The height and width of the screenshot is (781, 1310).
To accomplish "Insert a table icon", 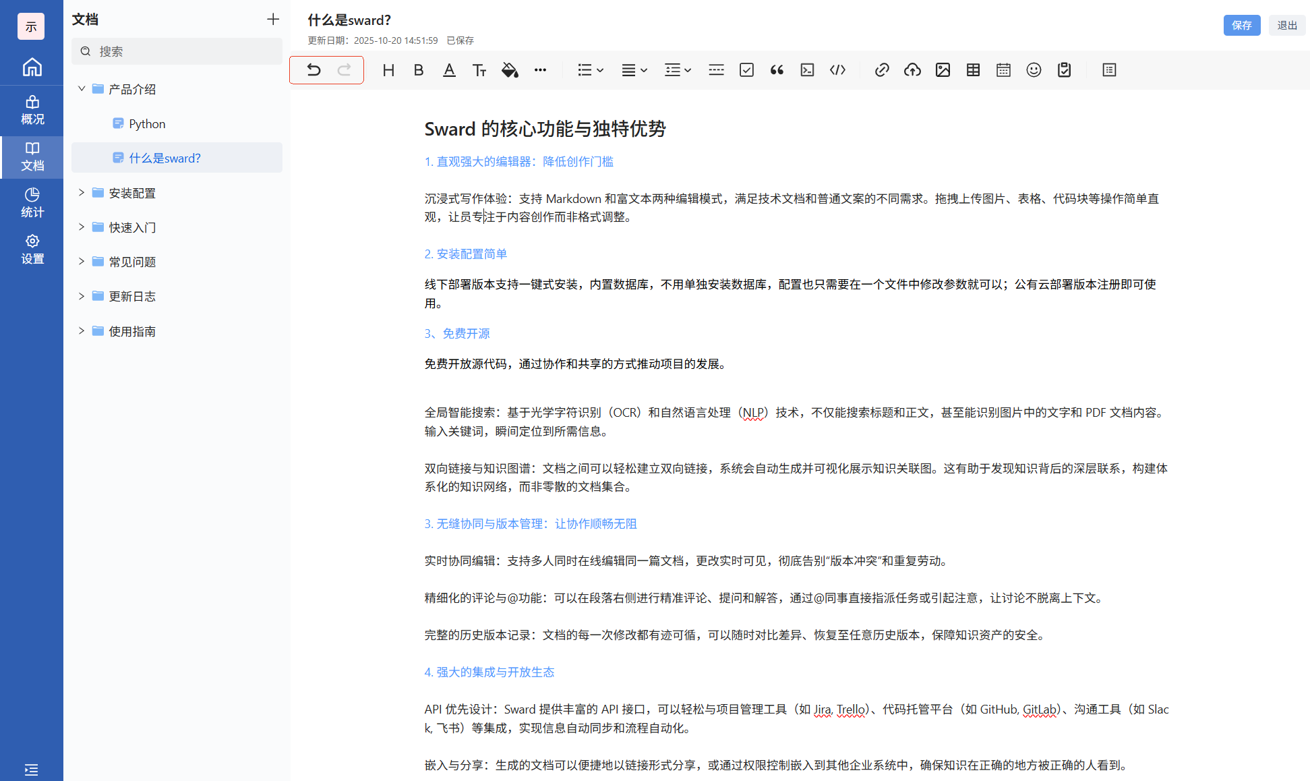I will tap(973, 70).
